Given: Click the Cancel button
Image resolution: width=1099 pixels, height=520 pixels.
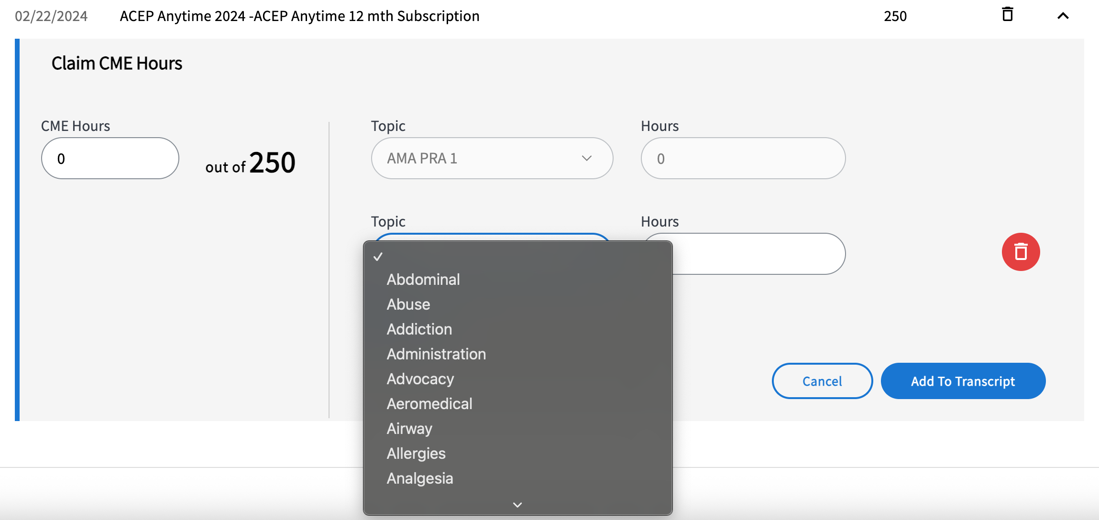Looking at the screenshot, I should [822, 381].
